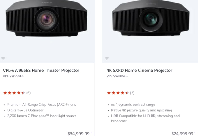Click the VPL-VW885ES model number text
Screen dimensions: 198x136
pyautogui.click(x=117, y=76)
